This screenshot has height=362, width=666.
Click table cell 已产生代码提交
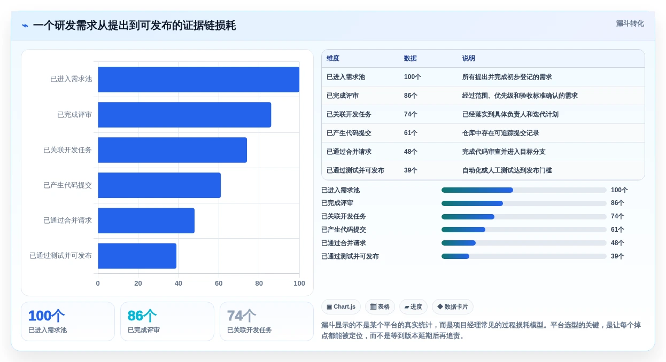point(349,133)
